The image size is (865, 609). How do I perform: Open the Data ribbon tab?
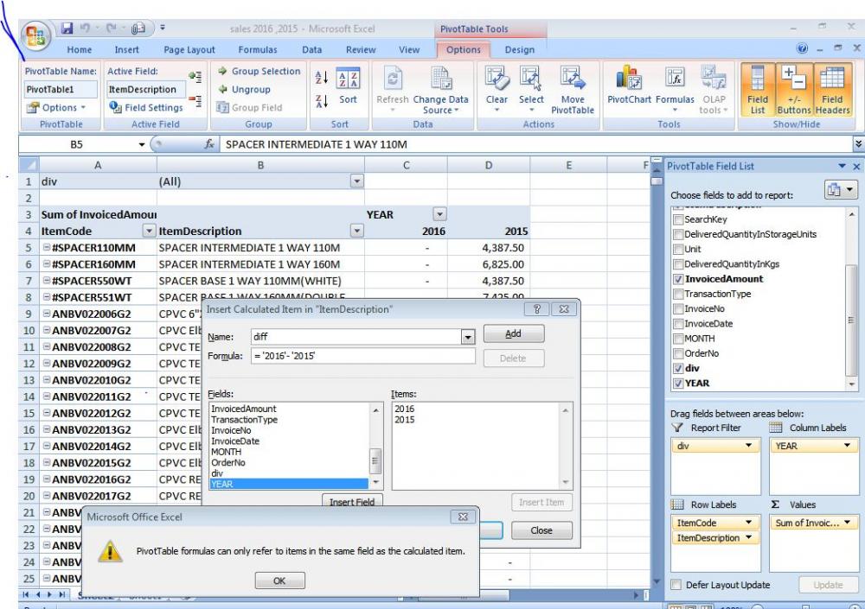[311, 49]
